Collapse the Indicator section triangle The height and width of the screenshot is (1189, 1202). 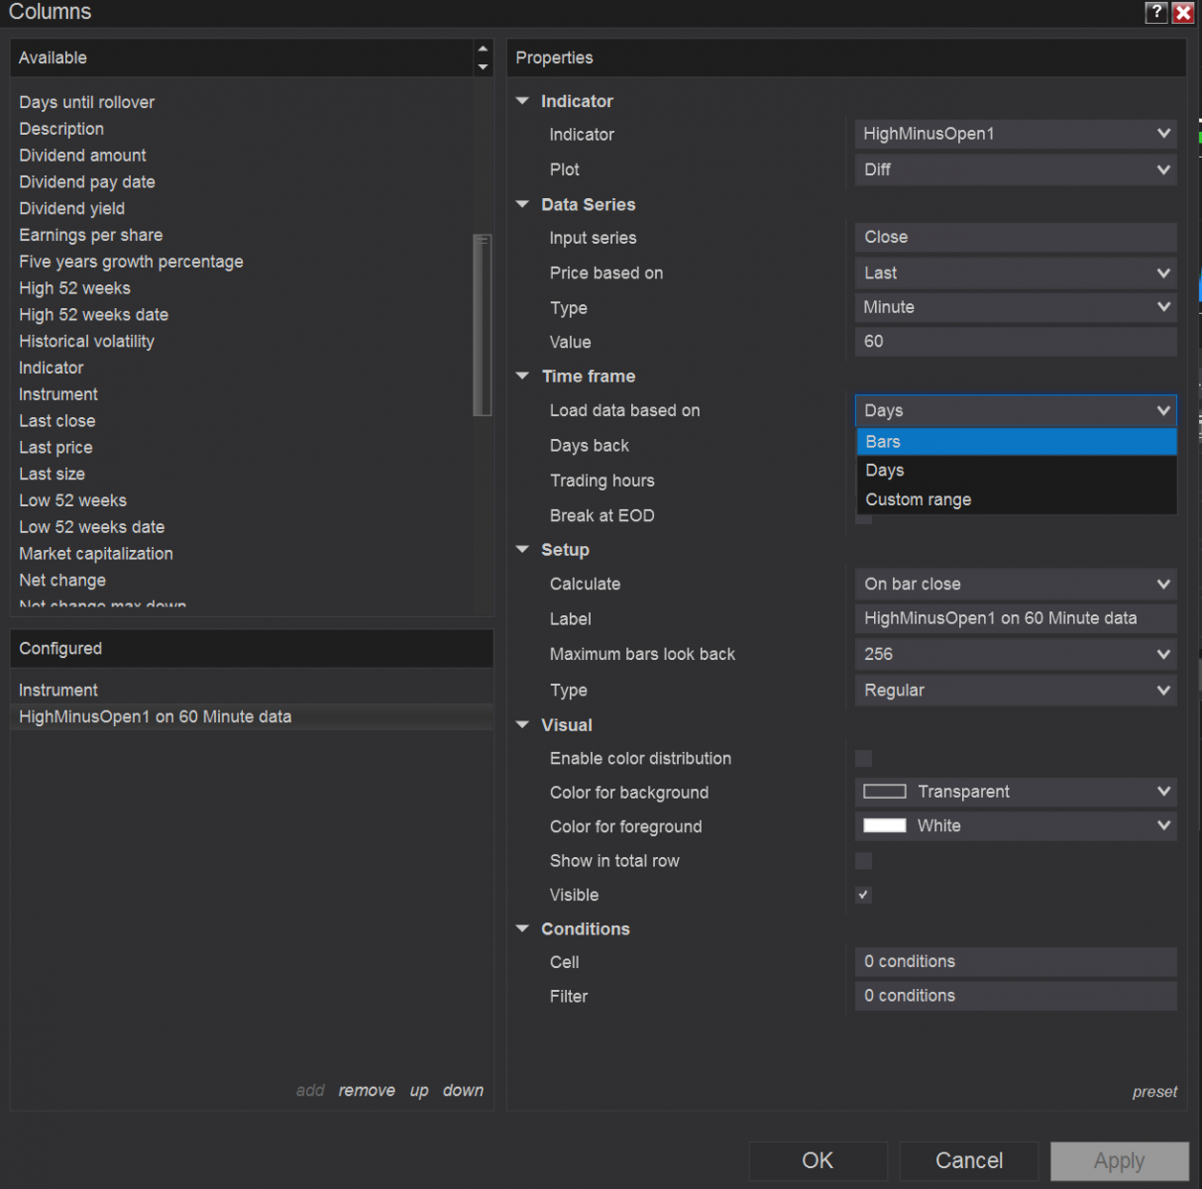coord(523,101)
